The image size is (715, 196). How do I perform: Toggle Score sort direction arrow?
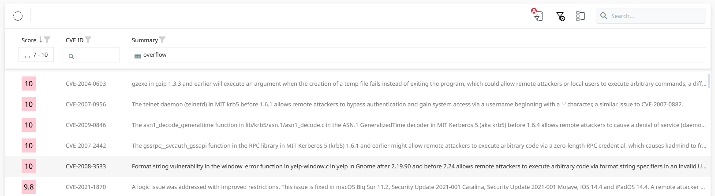(41, 40)
